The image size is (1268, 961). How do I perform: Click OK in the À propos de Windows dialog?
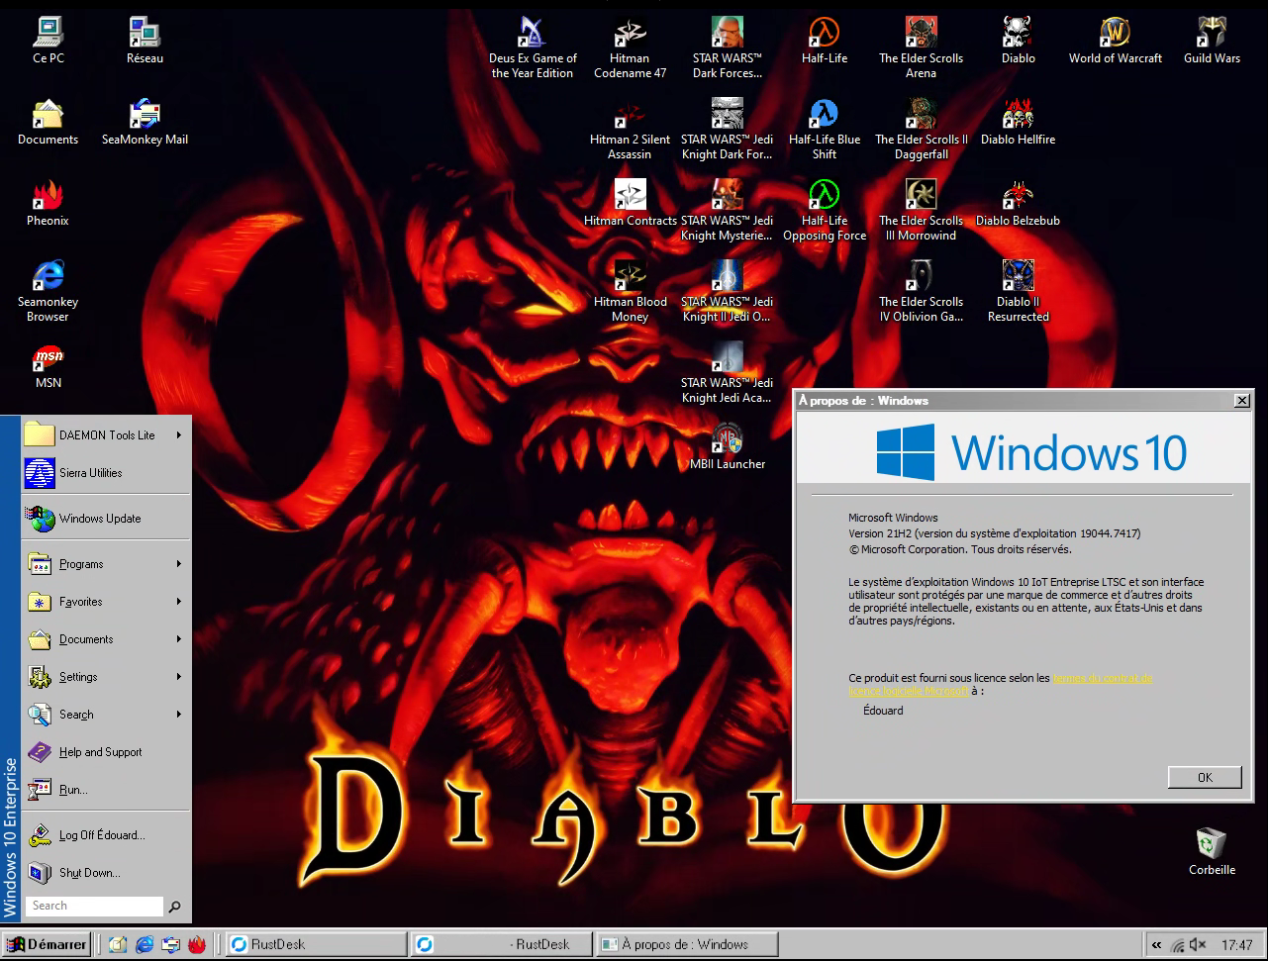(1205, 777)
